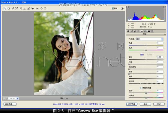Screen dimensions: 168x113
Task: Click the Fill Light value field
Action: pyautogui.click(x=160, y=67)
